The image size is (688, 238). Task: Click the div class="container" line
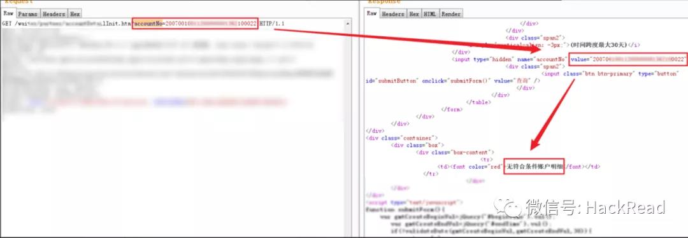[x=401, y=137]
